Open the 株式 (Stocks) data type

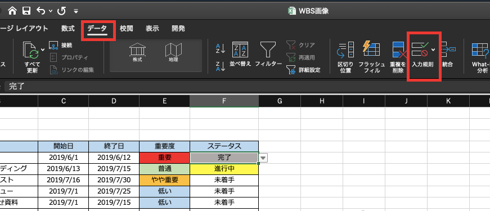point(137,52)
